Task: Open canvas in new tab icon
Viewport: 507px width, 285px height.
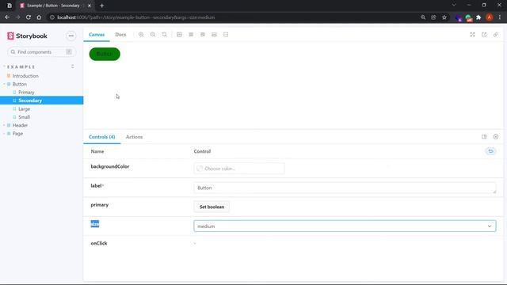Action: 484,35
